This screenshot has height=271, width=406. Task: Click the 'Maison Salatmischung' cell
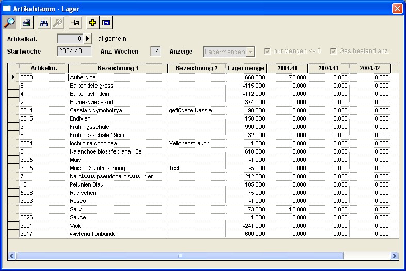point(118,168)
